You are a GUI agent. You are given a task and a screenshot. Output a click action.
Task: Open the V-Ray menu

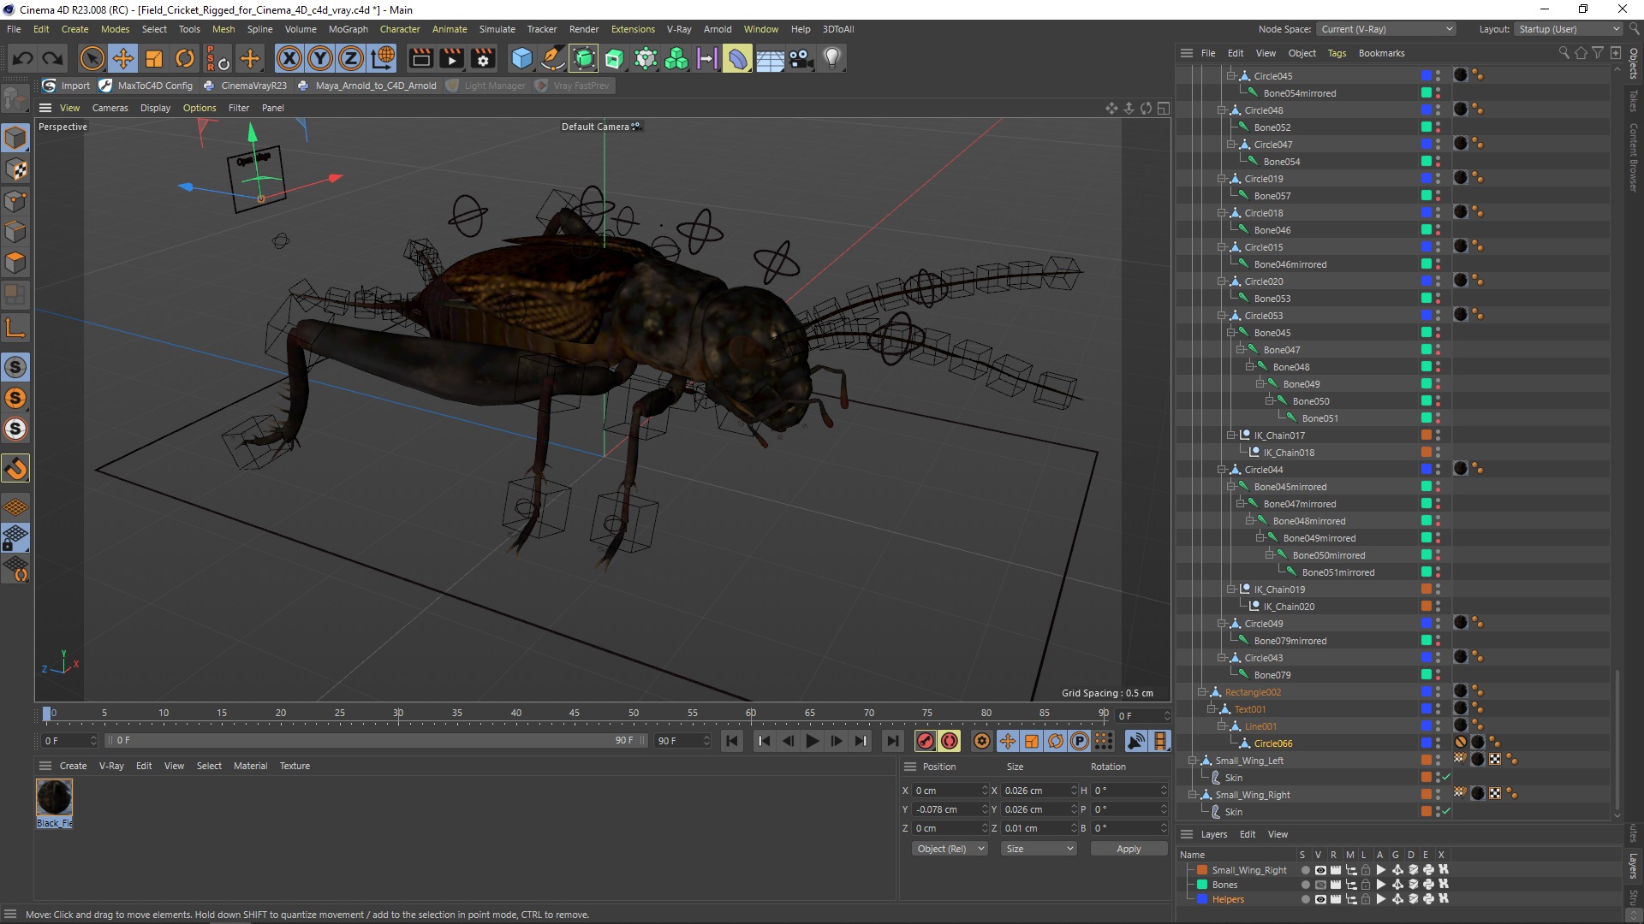(x=679, y=29)
